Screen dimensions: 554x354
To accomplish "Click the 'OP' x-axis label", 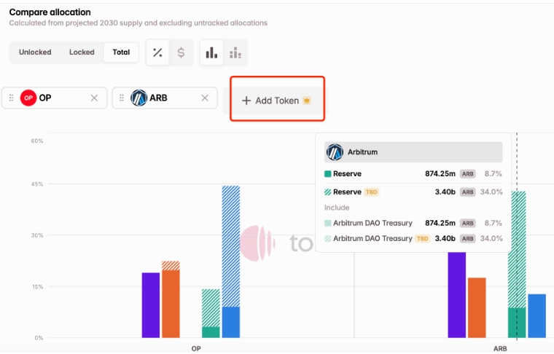I will click(x=196, y=349).
